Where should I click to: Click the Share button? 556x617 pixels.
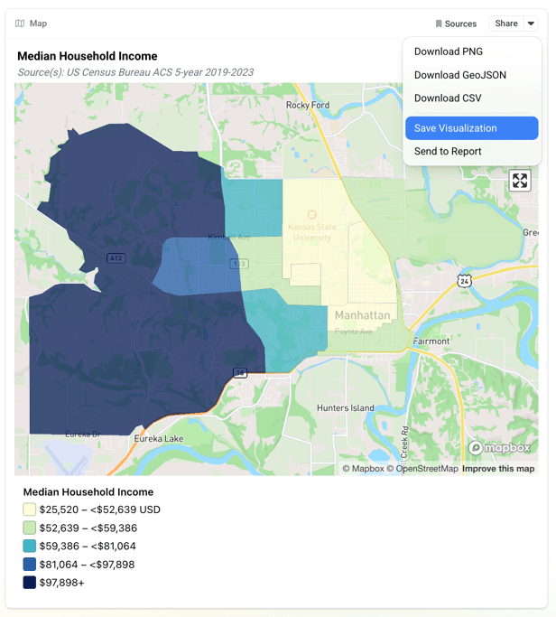[506, 23]
